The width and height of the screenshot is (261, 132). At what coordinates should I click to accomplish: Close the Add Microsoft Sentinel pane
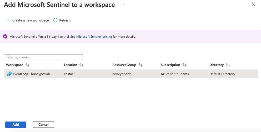coord(254,5)
